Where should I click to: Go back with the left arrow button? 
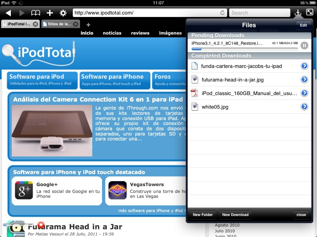pyautogui.click(x=8, y=13)
